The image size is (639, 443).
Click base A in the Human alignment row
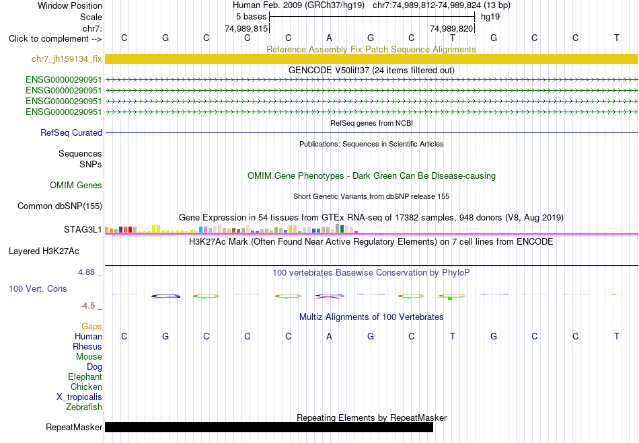coord(330,336)
